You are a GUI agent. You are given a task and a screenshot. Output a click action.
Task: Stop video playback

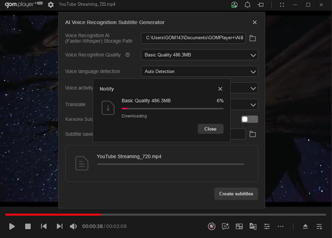28,226
